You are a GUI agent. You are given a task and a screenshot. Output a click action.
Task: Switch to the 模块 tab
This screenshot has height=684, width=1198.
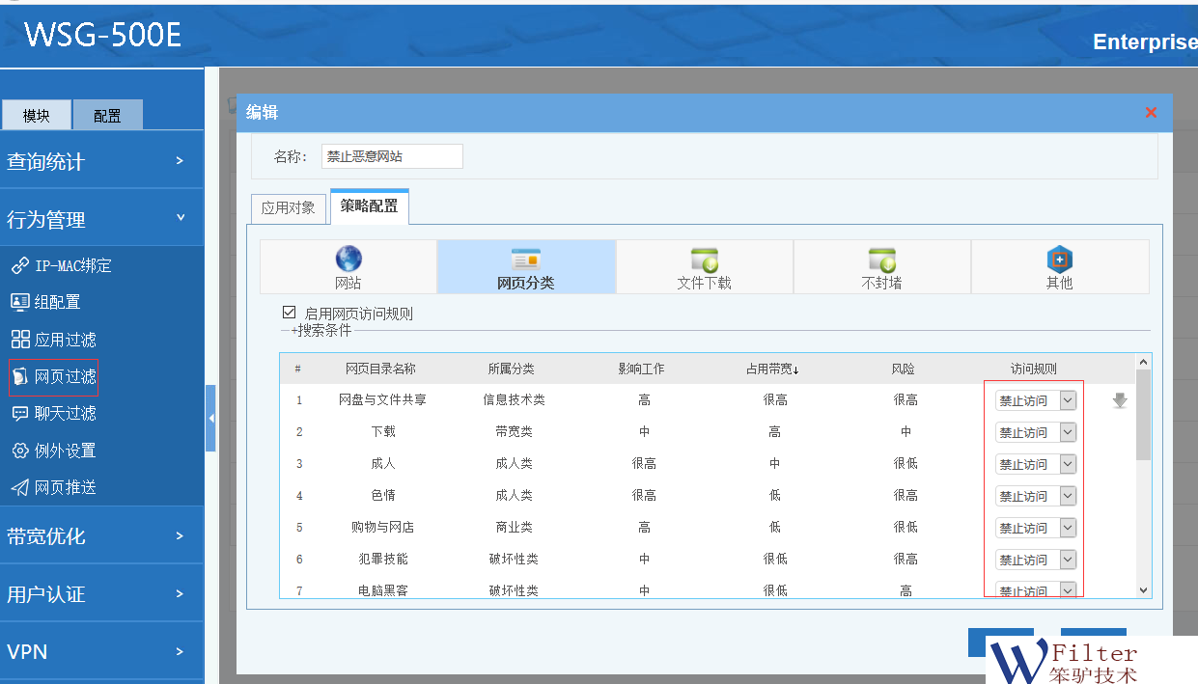pos(37,116)
